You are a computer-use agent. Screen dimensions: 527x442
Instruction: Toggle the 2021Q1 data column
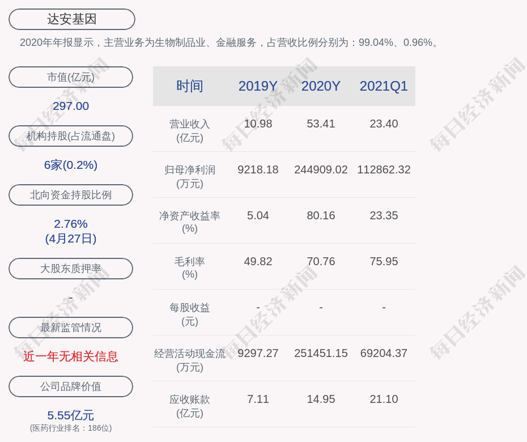pyautogui.click(x=384, y=86)
